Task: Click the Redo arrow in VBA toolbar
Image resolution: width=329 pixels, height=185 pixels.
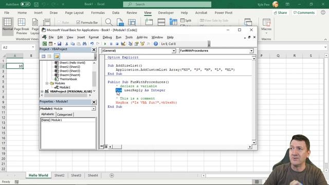Action: (98, 44)
